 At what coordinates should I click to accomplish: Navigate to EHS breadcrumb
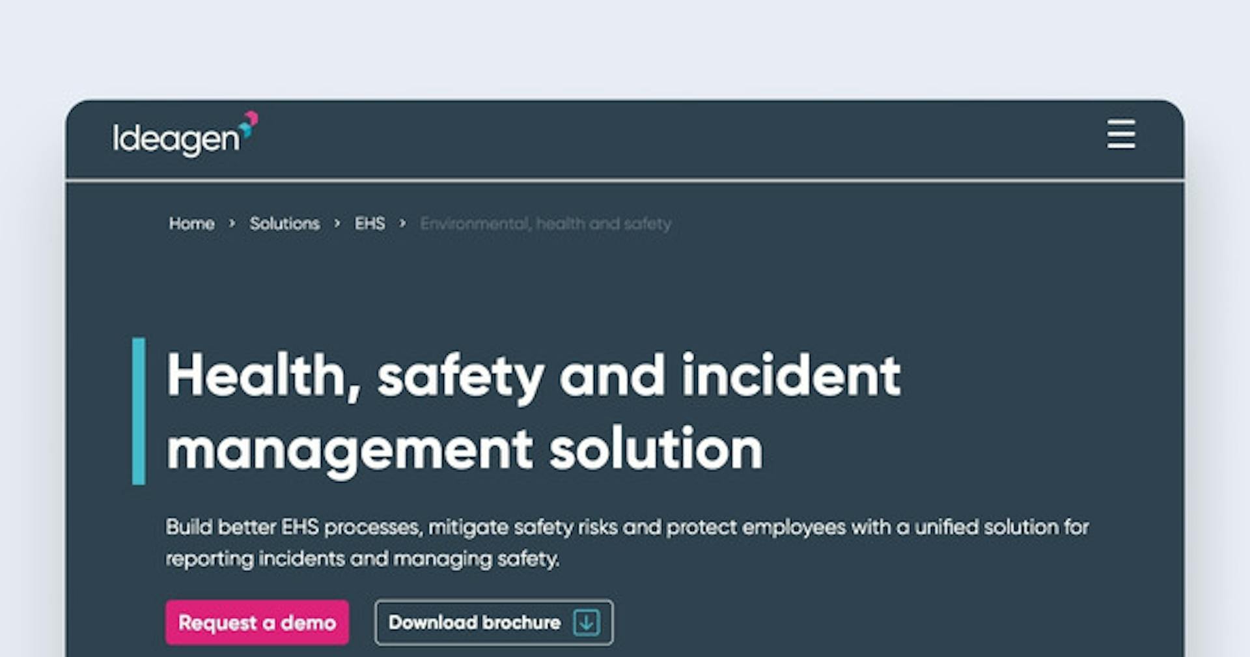click(x=370, y=223)
